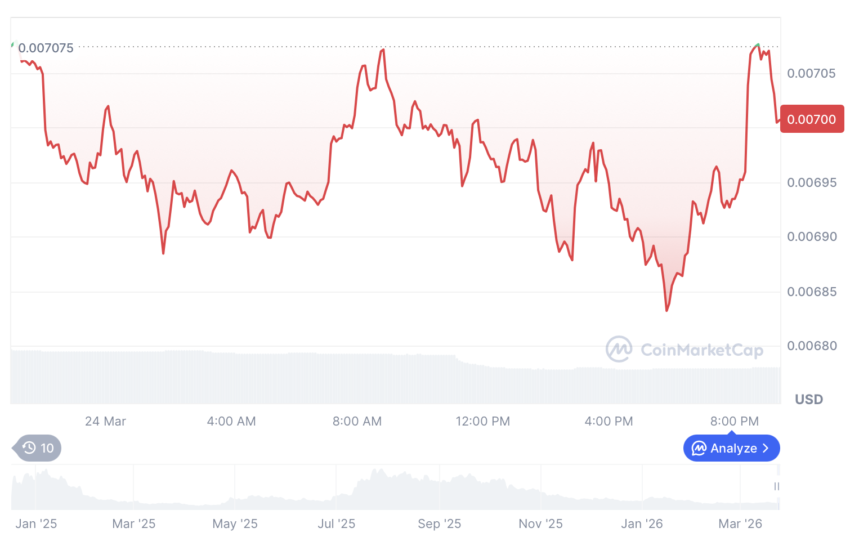Click the 0.00690 price axis label

pyautogui.click(x=812, y=237)
